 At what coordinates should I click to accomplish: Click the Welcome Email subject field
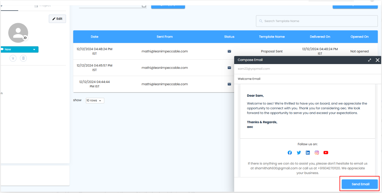point(308,79)
